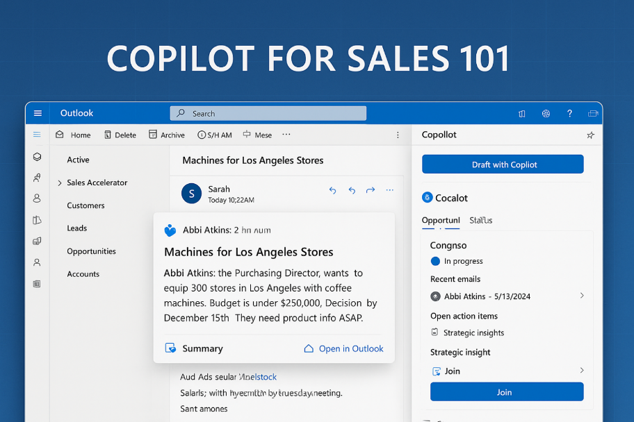The width and height of the screenshot is (634, 422).
Task: Click the settings gear in the top bar
Action: [546, 113]
